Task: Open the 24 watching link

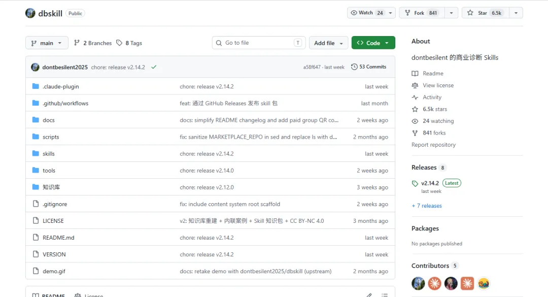Action: click(433, 121)
